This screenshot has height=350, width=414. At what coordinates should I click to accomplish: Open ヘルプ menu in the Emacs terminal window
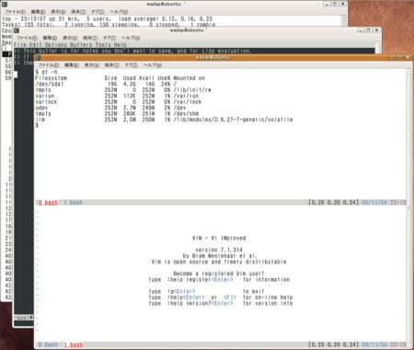tap(131, 38)
